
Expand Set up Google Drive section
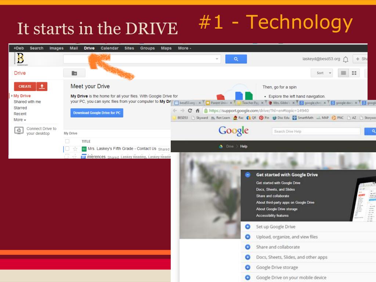pyautogui.click(x=247, y=227)
